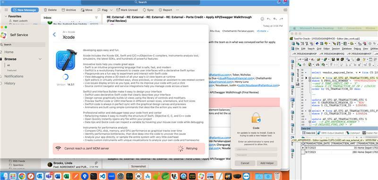Switch to JYESUDASAN@RHOT connection tab

click(359, 54)
